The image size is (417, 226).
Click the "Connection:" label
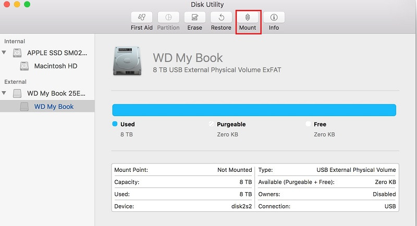tap(274, 206)
